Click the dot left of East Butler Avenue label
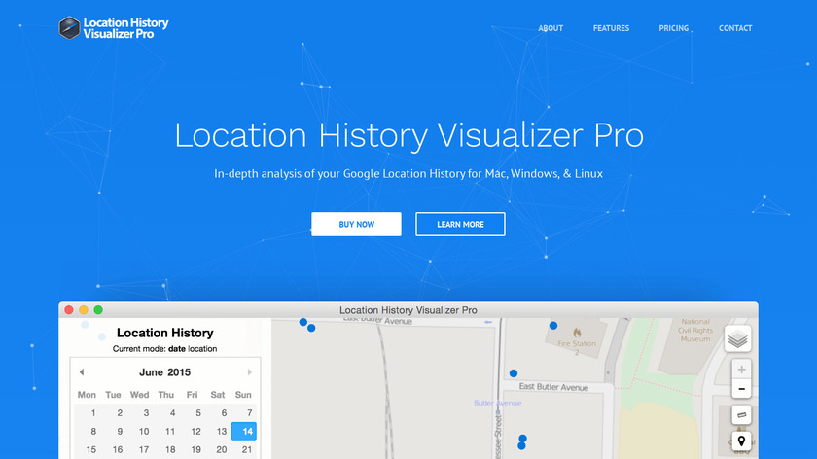The image size is (817, 459). pyautogui.click(x=514, y=373)
